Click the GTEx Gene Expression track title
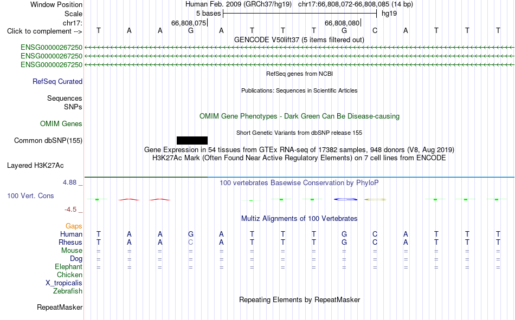This screenshot has height=320, width=515. click(x=299, y=149)
